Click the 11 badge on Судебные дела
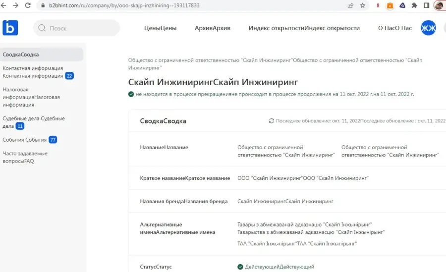The width and height of the screenshot is (446, 272). [x=20, y=126]
